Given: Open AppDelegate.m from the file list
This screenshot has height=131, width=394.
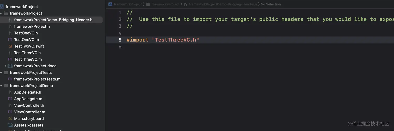Looking at the screenshot, I should pos(28,99).
